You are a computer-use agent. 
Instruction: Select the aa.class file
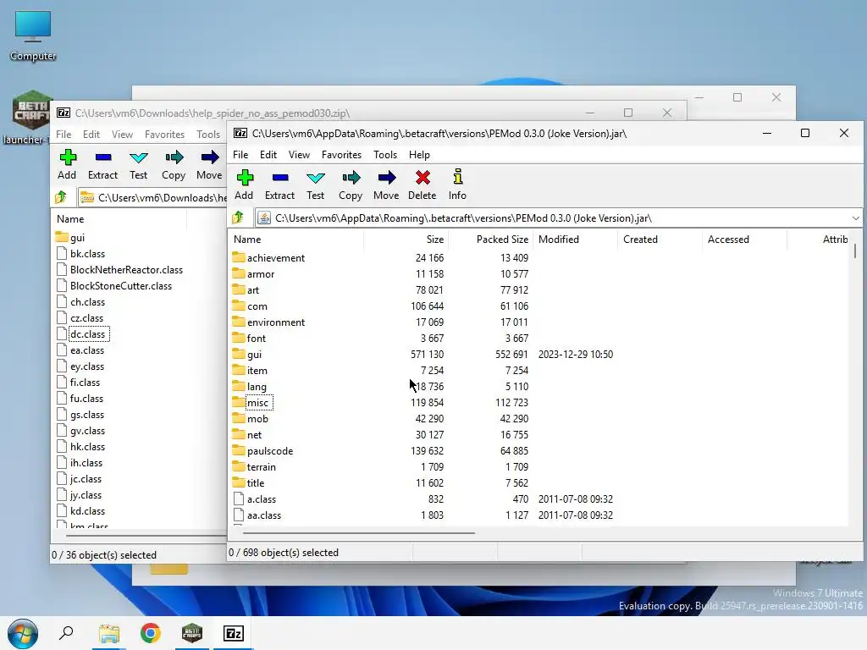(x=264, y=515)
